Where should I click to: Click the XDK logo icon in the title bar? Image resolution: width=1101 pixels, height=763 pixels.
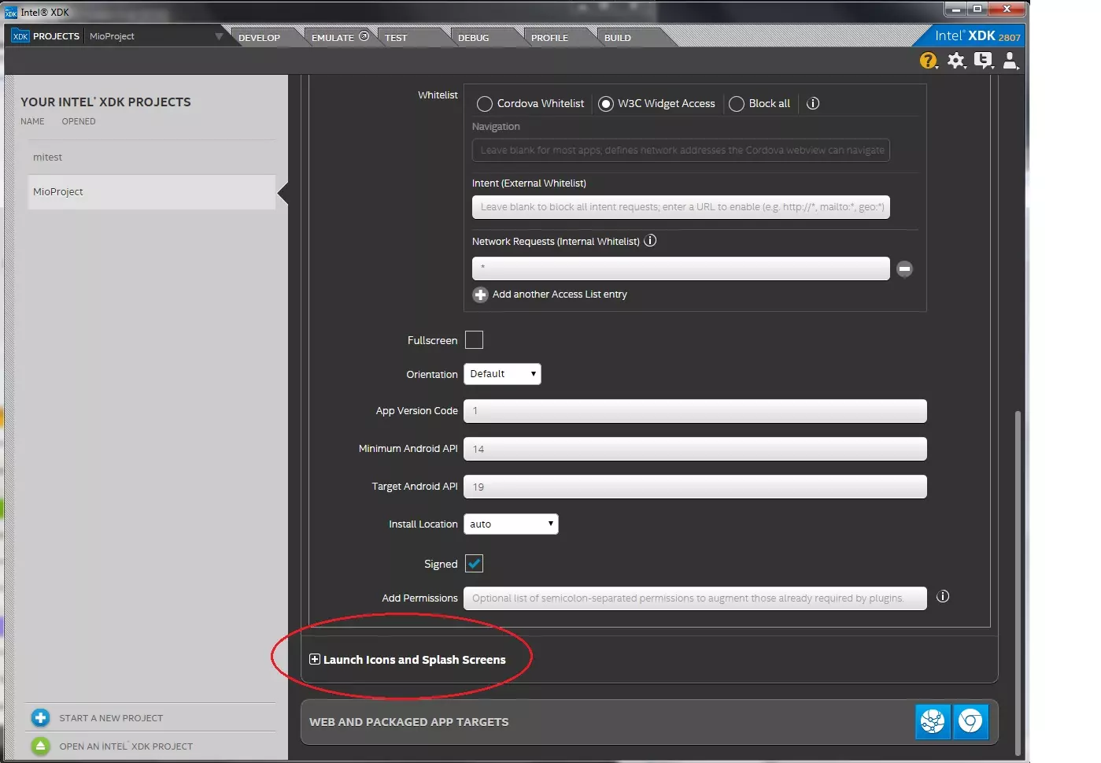click(x=11, y=12)
